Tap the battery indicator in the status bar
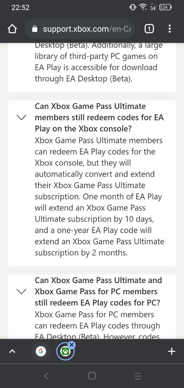Image resolution: width=184 pixels, height=388 pixels. click(x=166, y=7)
